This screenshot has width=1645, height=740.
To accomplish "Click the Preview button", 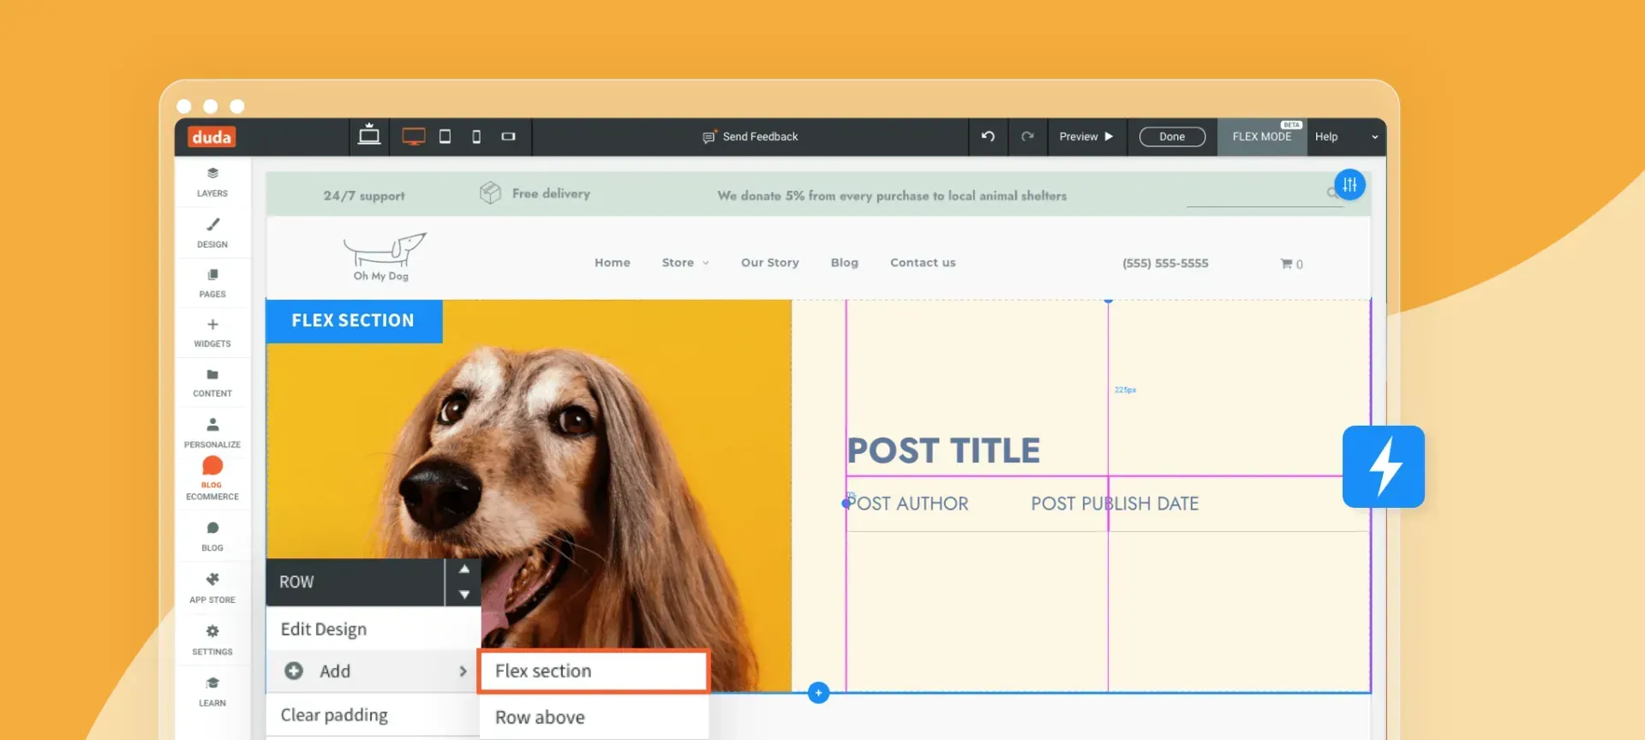I will click(1086, 136).
